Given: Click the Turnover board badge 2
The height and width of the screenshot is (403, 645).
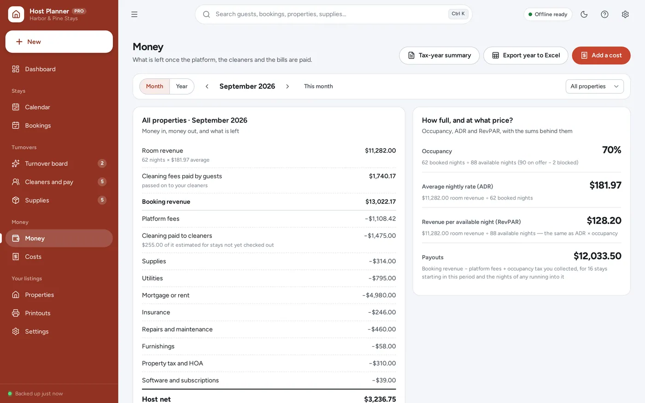Looking at the screenshot, I should click(x=102, y=164).
